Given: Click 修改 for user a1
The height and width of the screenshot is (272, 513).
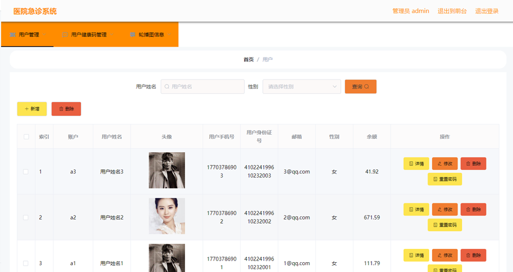Looking at the screenshot, I should (x=445, y=255).
